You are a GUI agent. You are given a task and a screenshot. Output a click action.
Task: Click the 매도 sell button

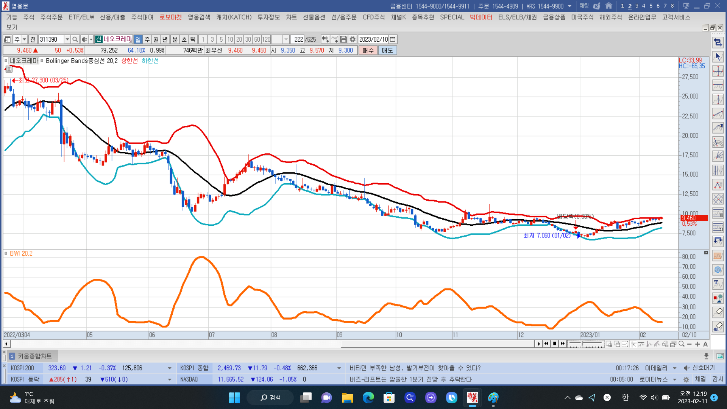tap(387, 50)
